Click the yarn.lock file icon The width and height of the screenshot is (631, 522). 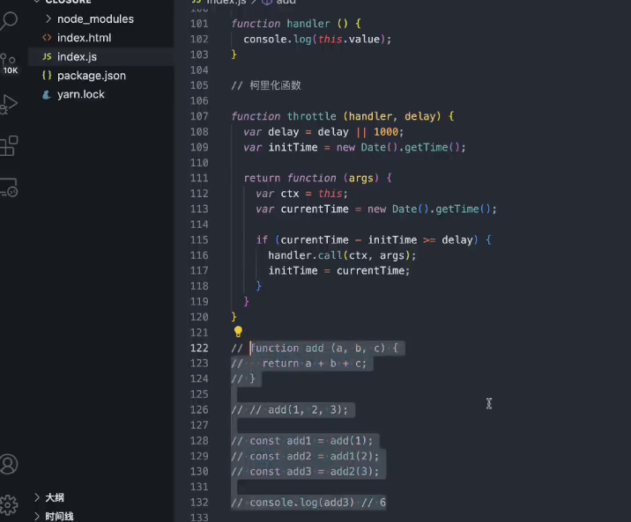pyautogui.click(x=47, y=94)
